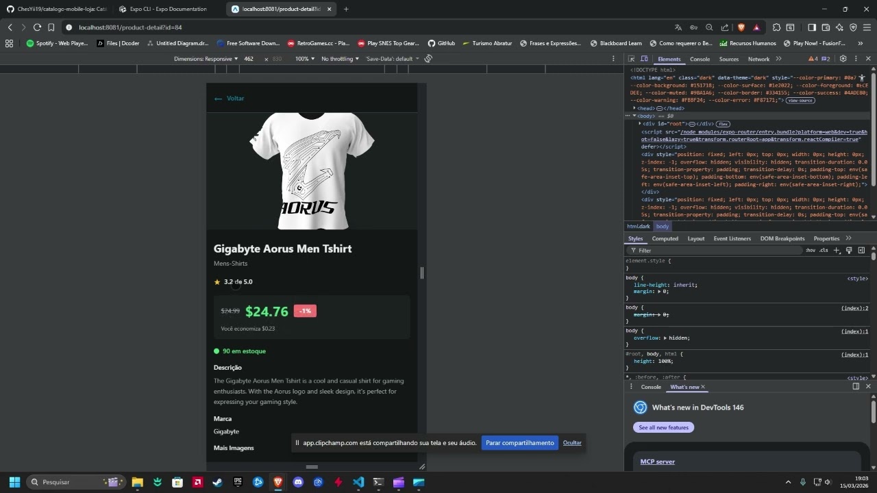Screen dimensions: 877x493
Task: Open the Brave VPN shield icon
Action: (x=853, y=27)
